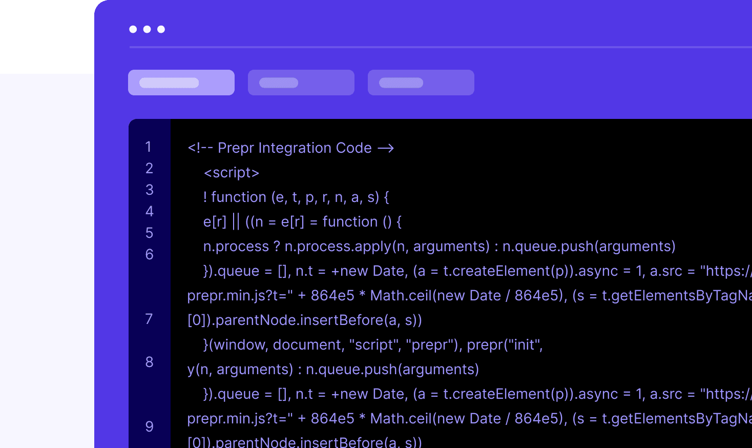Click the middle white window dot

tap(147, 29)
